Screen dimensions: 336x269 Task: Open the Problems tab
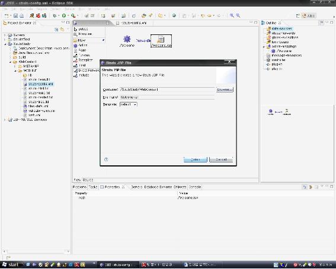tap(79, 187)
